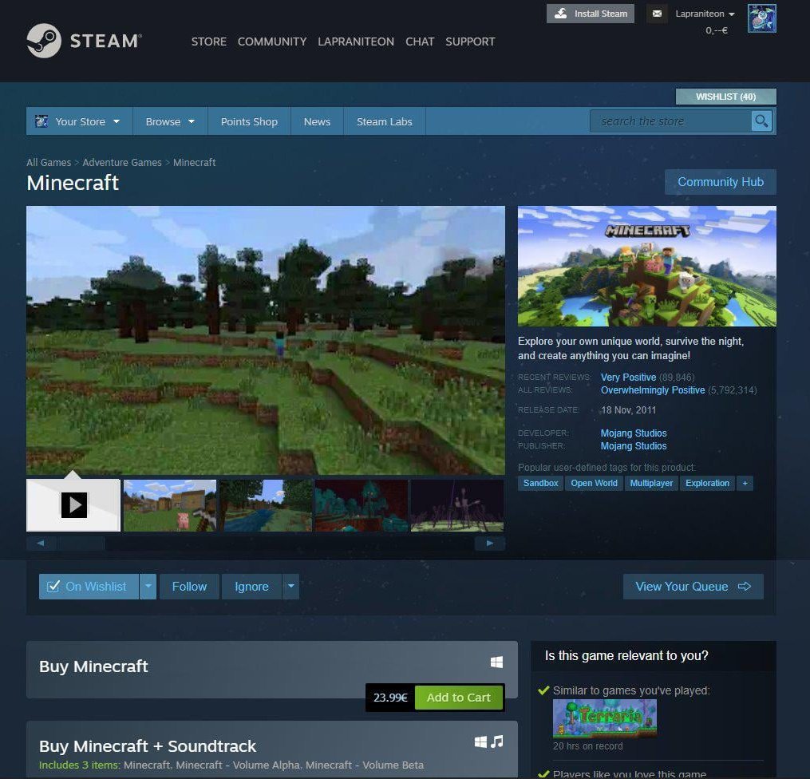Click the All Games breadcrumb
Viewport: 810px width, 779px height.
pyautogui.click(x=49, y=162)
